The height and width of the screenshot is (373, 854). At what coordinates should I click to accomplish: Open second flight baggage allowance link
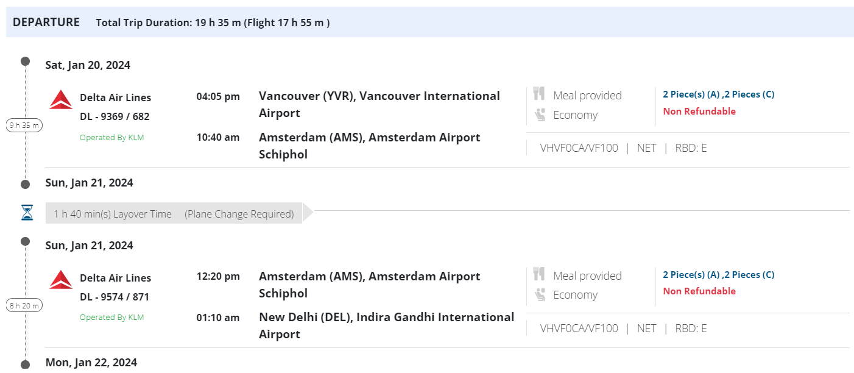(x=718, y=274)
